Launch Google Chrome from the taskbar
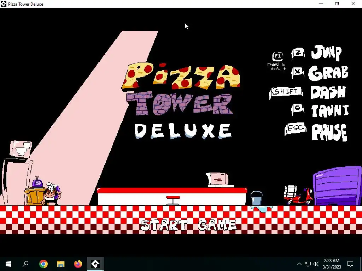 click(43, 264)
